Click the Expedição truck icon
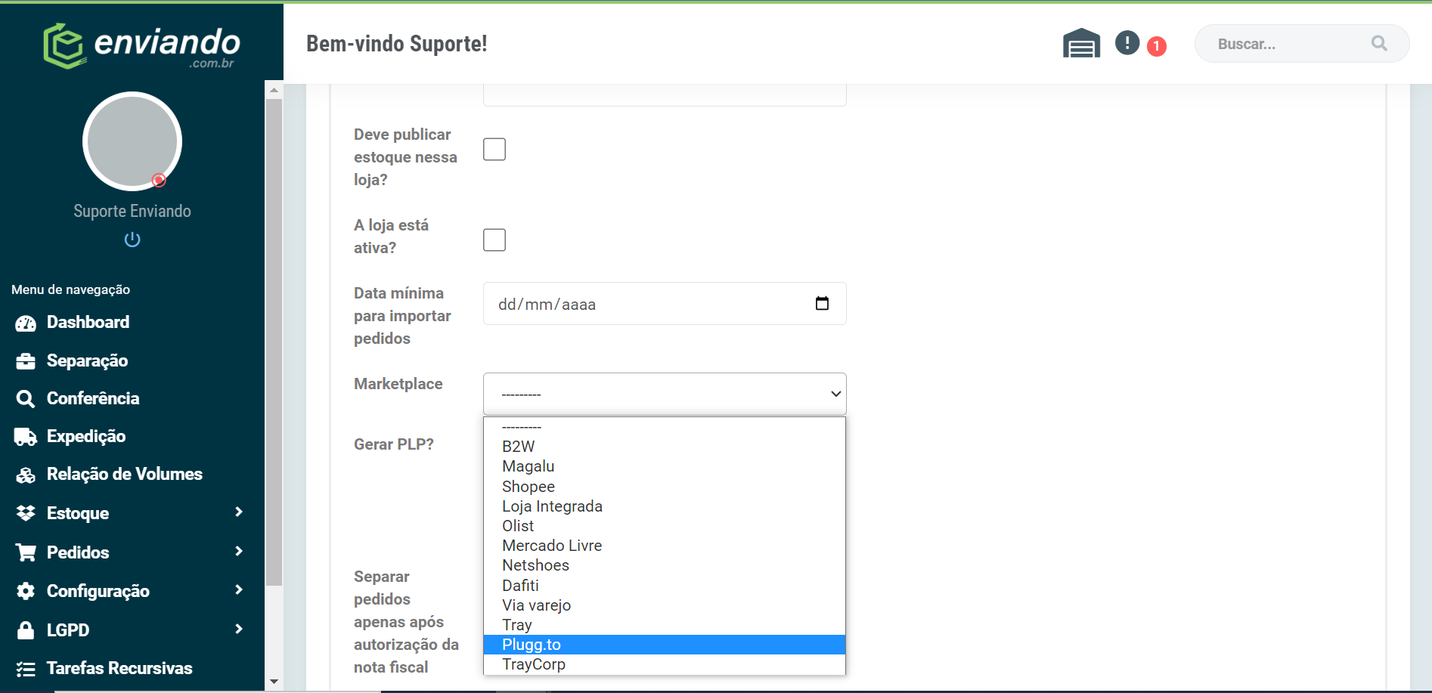Screen dimensions: 1432x693 26,437
